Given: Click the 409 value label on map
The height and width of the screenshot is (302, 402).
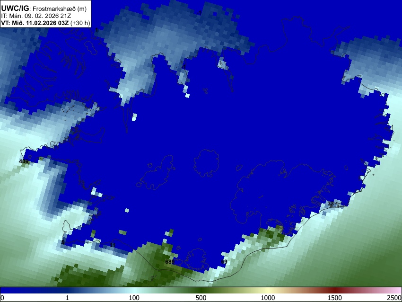Looking at the screenshot, I should [24, 161].
